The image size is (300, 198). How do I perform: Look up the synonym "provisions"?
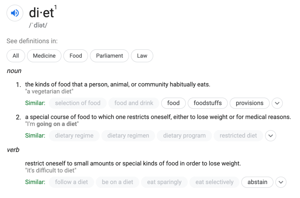(249, 103)
